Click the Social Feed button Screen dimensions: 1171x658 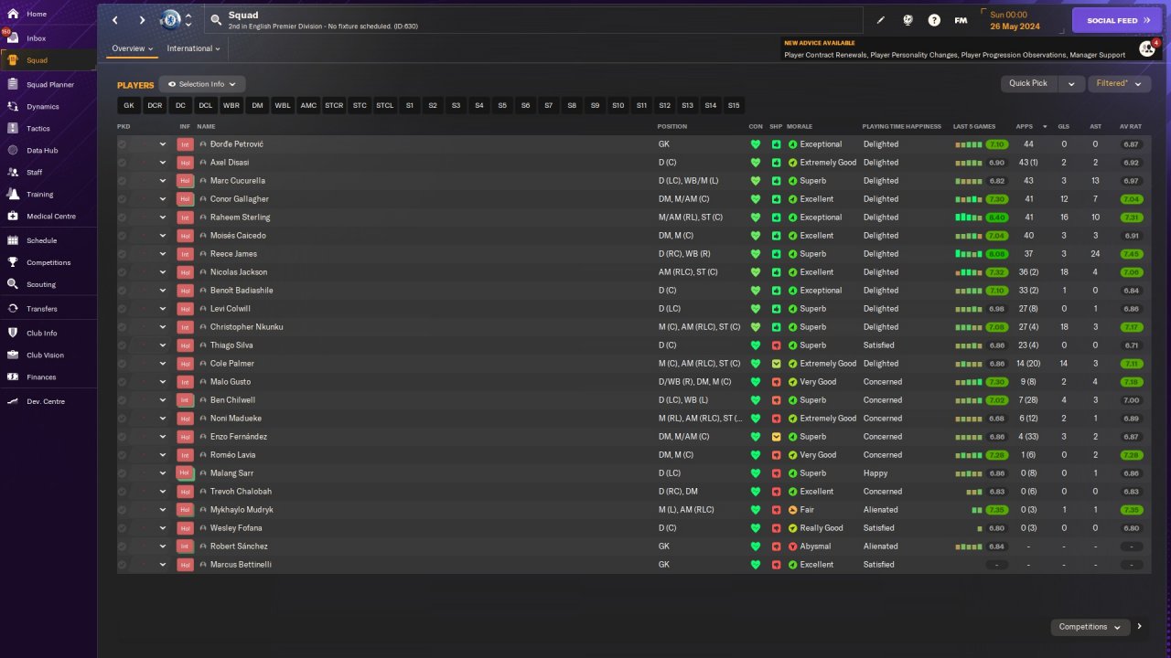tap(1117, 20)
